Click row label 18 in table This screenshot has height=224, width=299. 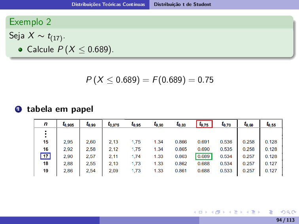pyautogui.click(x=45, y=164)
